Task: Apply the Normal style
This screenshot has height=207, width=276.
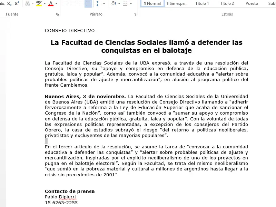Action: (x=152, y=3)
